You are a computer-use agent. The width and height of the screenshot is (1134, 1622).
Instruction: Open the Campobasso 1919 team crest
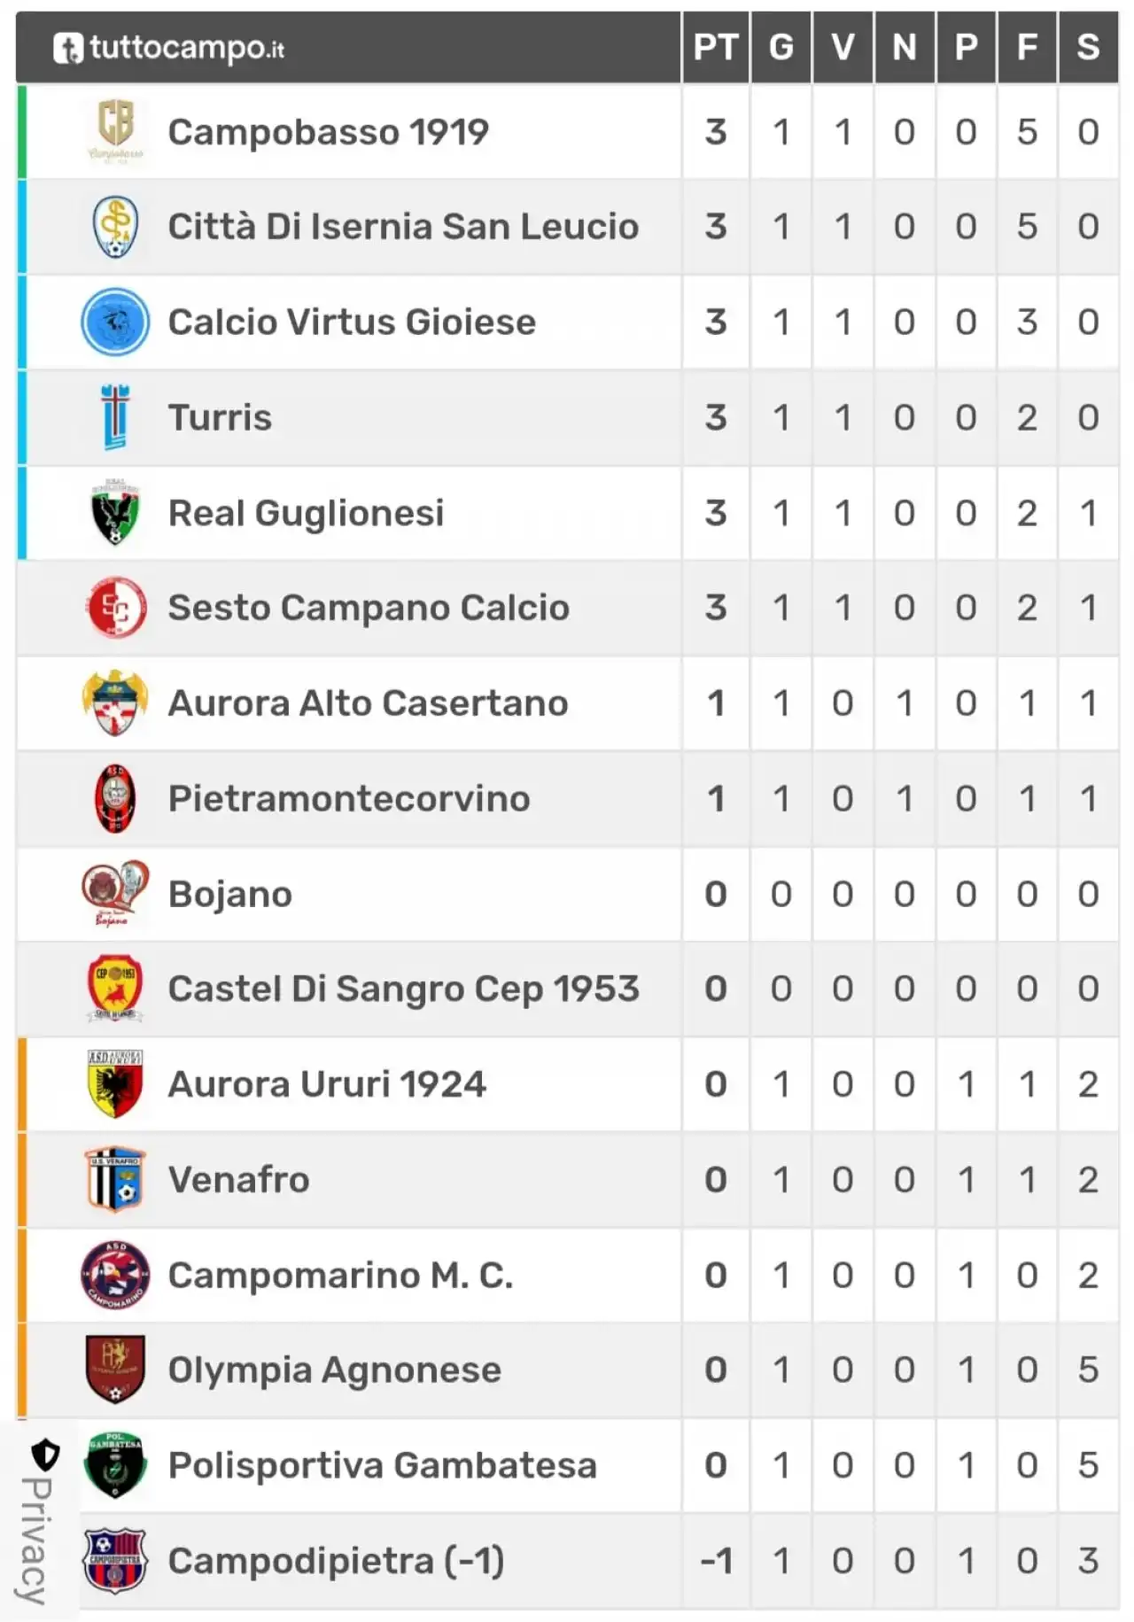(x=115, y=131)
